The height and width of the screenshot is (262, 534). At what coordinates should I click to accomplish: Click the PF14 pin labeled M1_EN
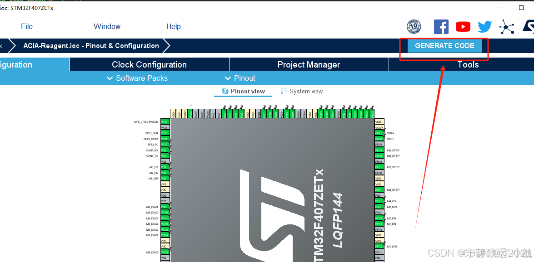coord(379,223)
